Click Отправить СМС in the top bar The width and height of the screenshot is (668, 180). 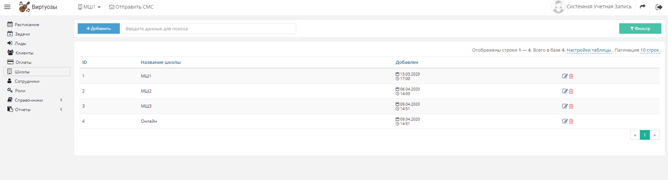[x=131, y=7]
